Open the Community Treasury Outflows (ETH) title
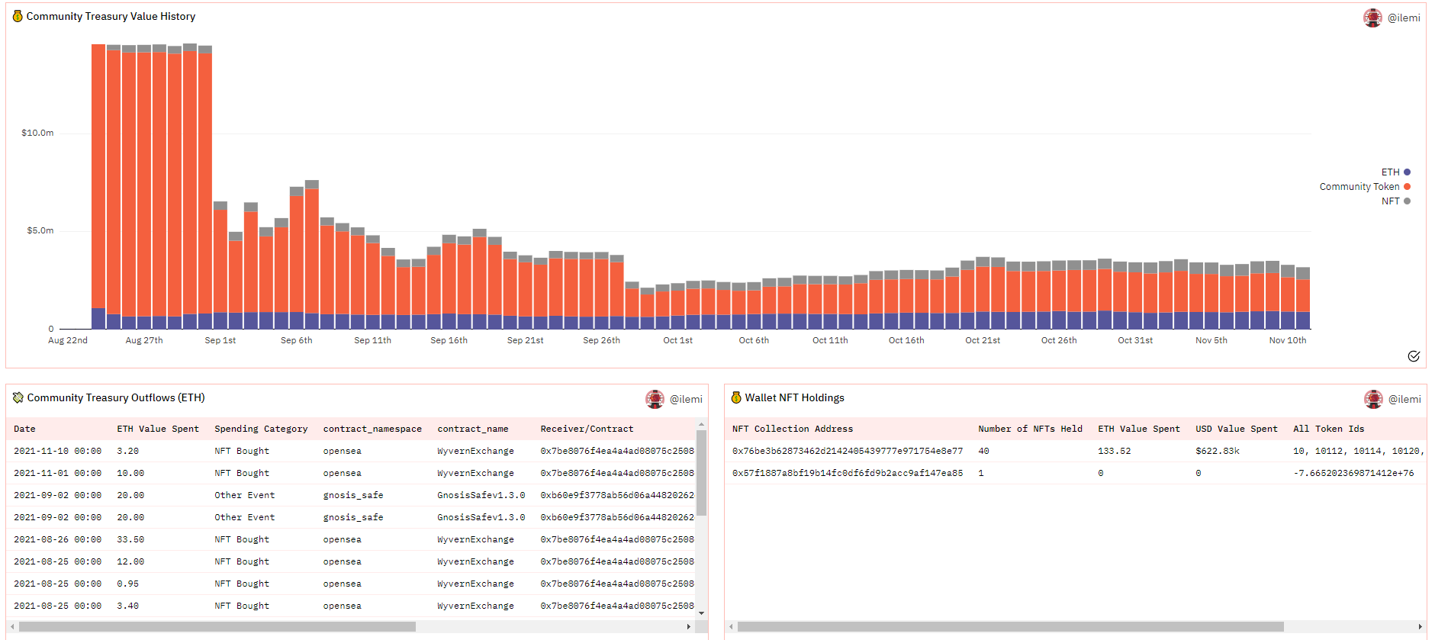 click(116, 397)
